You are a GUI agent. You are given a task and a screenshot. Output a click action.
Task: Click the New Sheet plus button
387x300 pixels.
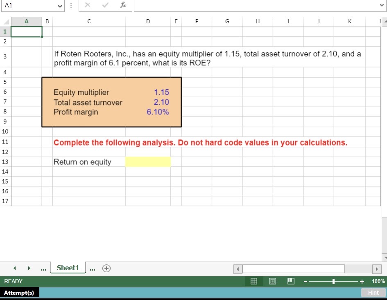click(106, 268)
